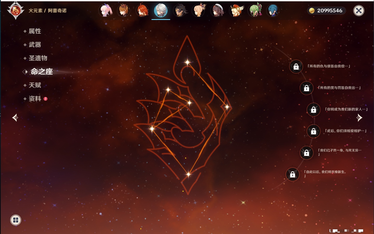Click the text「你将成为我们新的家人…」

pos(346,109)
